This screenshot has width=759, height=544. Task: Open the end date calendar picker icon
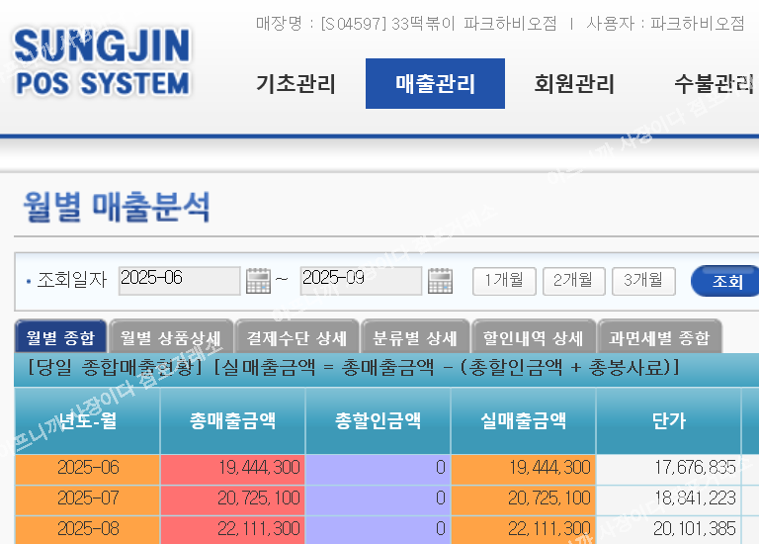click(x=440, y=281)
